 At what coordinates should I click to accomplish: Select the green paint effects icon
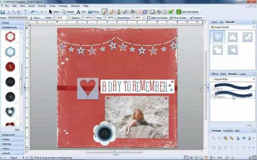[x=171, y=12]
